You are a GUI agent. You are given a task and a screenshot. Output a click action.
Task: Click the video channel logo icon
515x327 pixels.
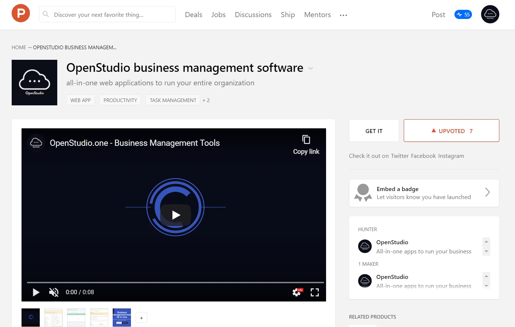point(36,143)
